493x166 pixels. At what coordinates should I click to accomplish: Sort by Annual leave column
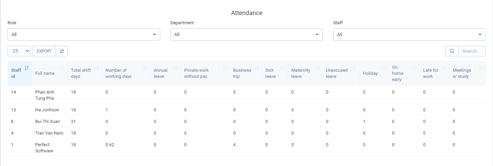(x=176, y=68)
